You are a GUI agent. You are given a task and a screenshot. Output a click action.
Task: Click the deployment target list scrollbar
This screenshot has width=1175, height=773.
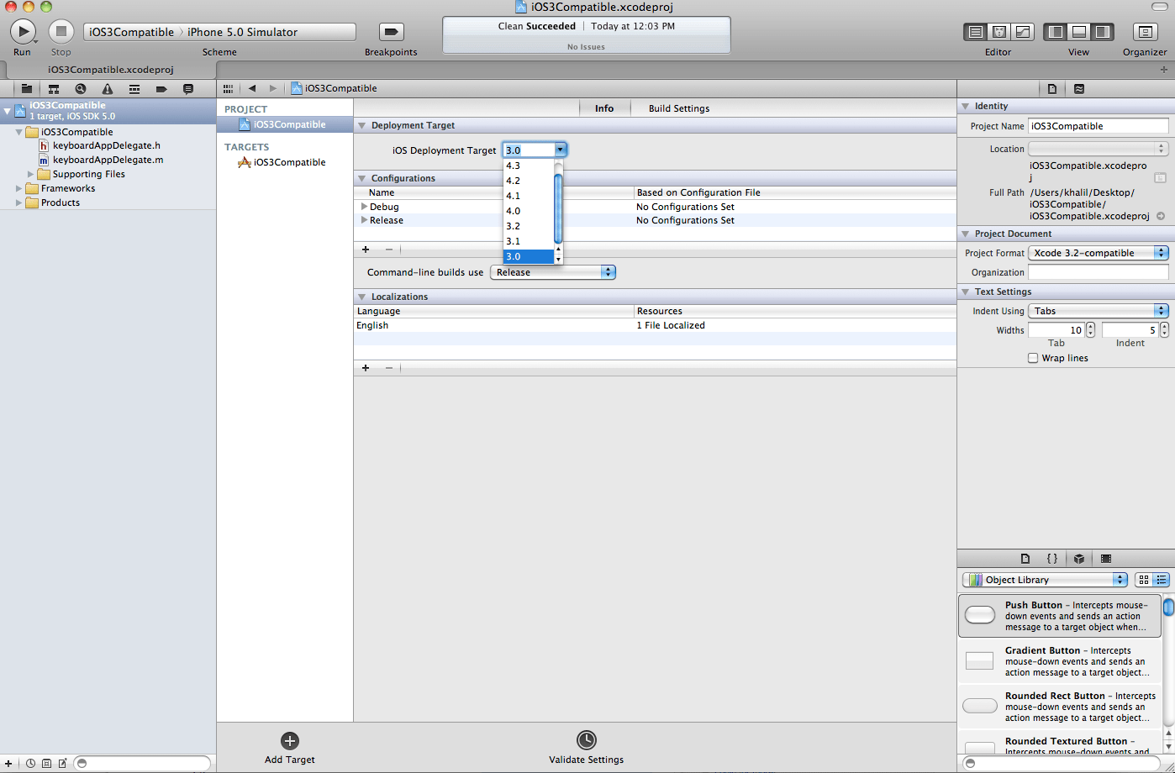tap(558, 208)
